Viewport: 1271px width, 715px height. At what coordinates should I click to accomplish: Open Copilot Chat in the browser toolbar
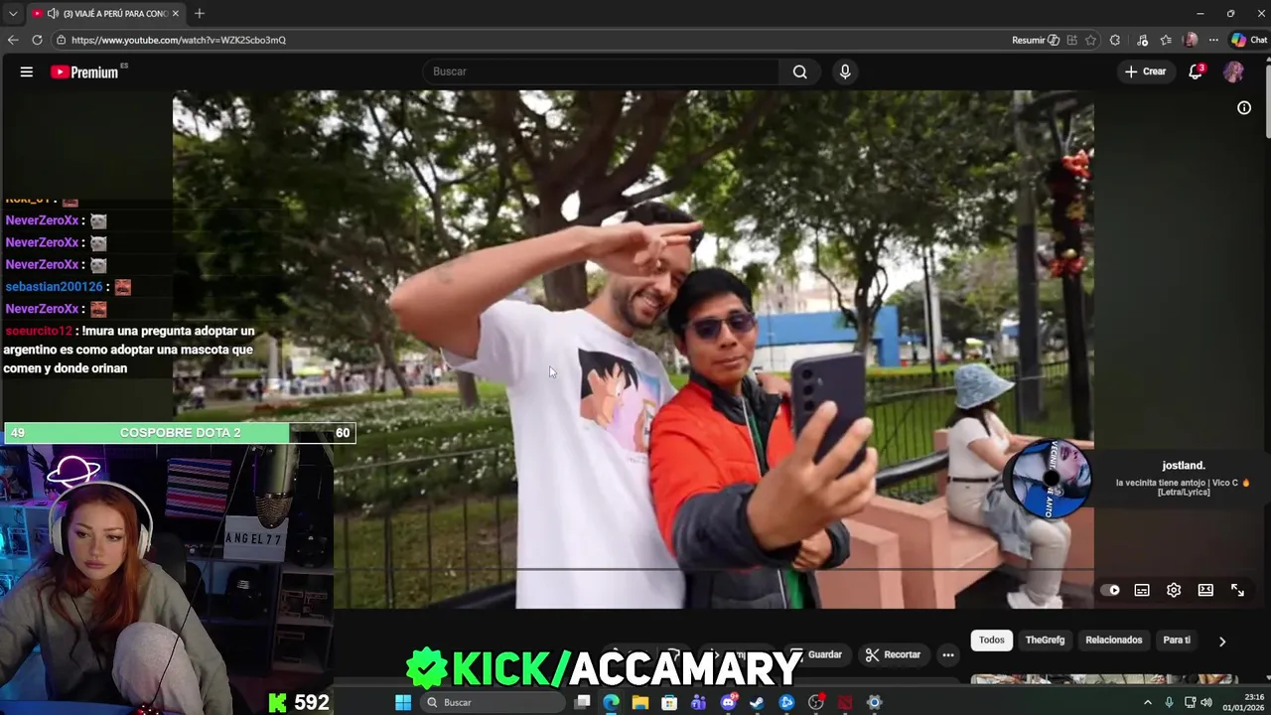(x=1249, y=40)
